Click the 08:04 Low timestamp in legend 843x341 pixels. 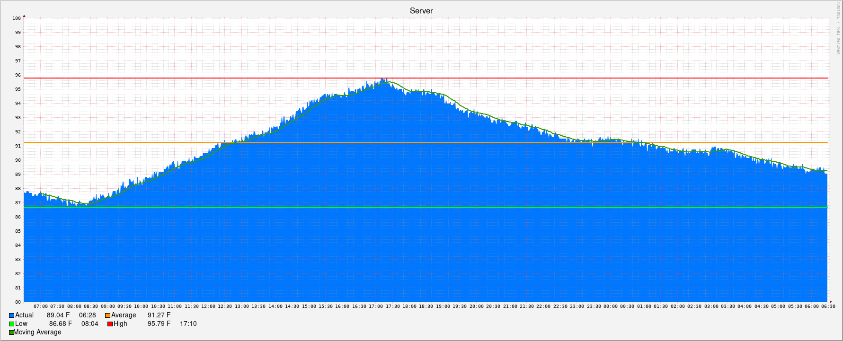[x=89, y=324]
